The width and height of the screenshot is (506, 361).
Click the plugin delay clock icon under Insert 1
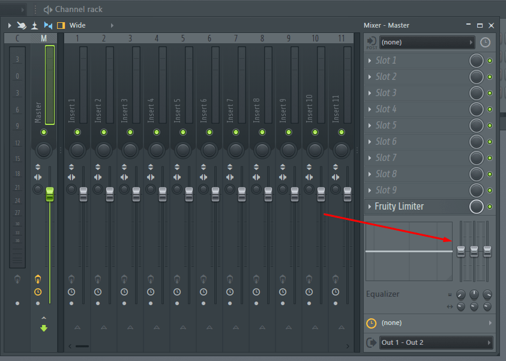point(71,292)
